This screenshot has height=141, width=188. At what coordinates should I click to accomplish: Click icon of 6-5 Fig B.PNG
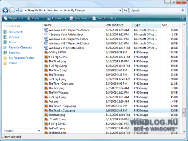tap(46, 52)
